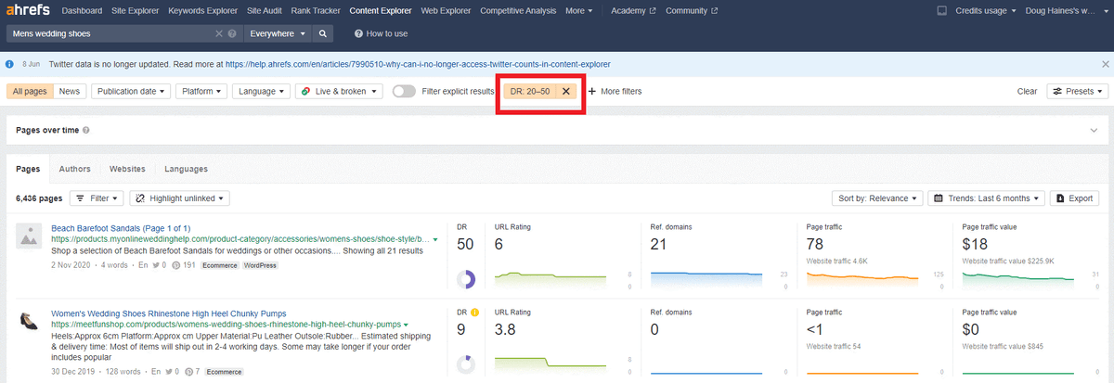Select the News option

[x=70, y=91]
